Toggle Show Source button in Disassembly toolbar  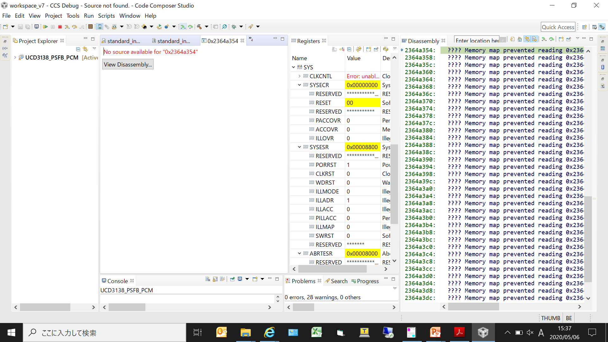click(535, 39)
